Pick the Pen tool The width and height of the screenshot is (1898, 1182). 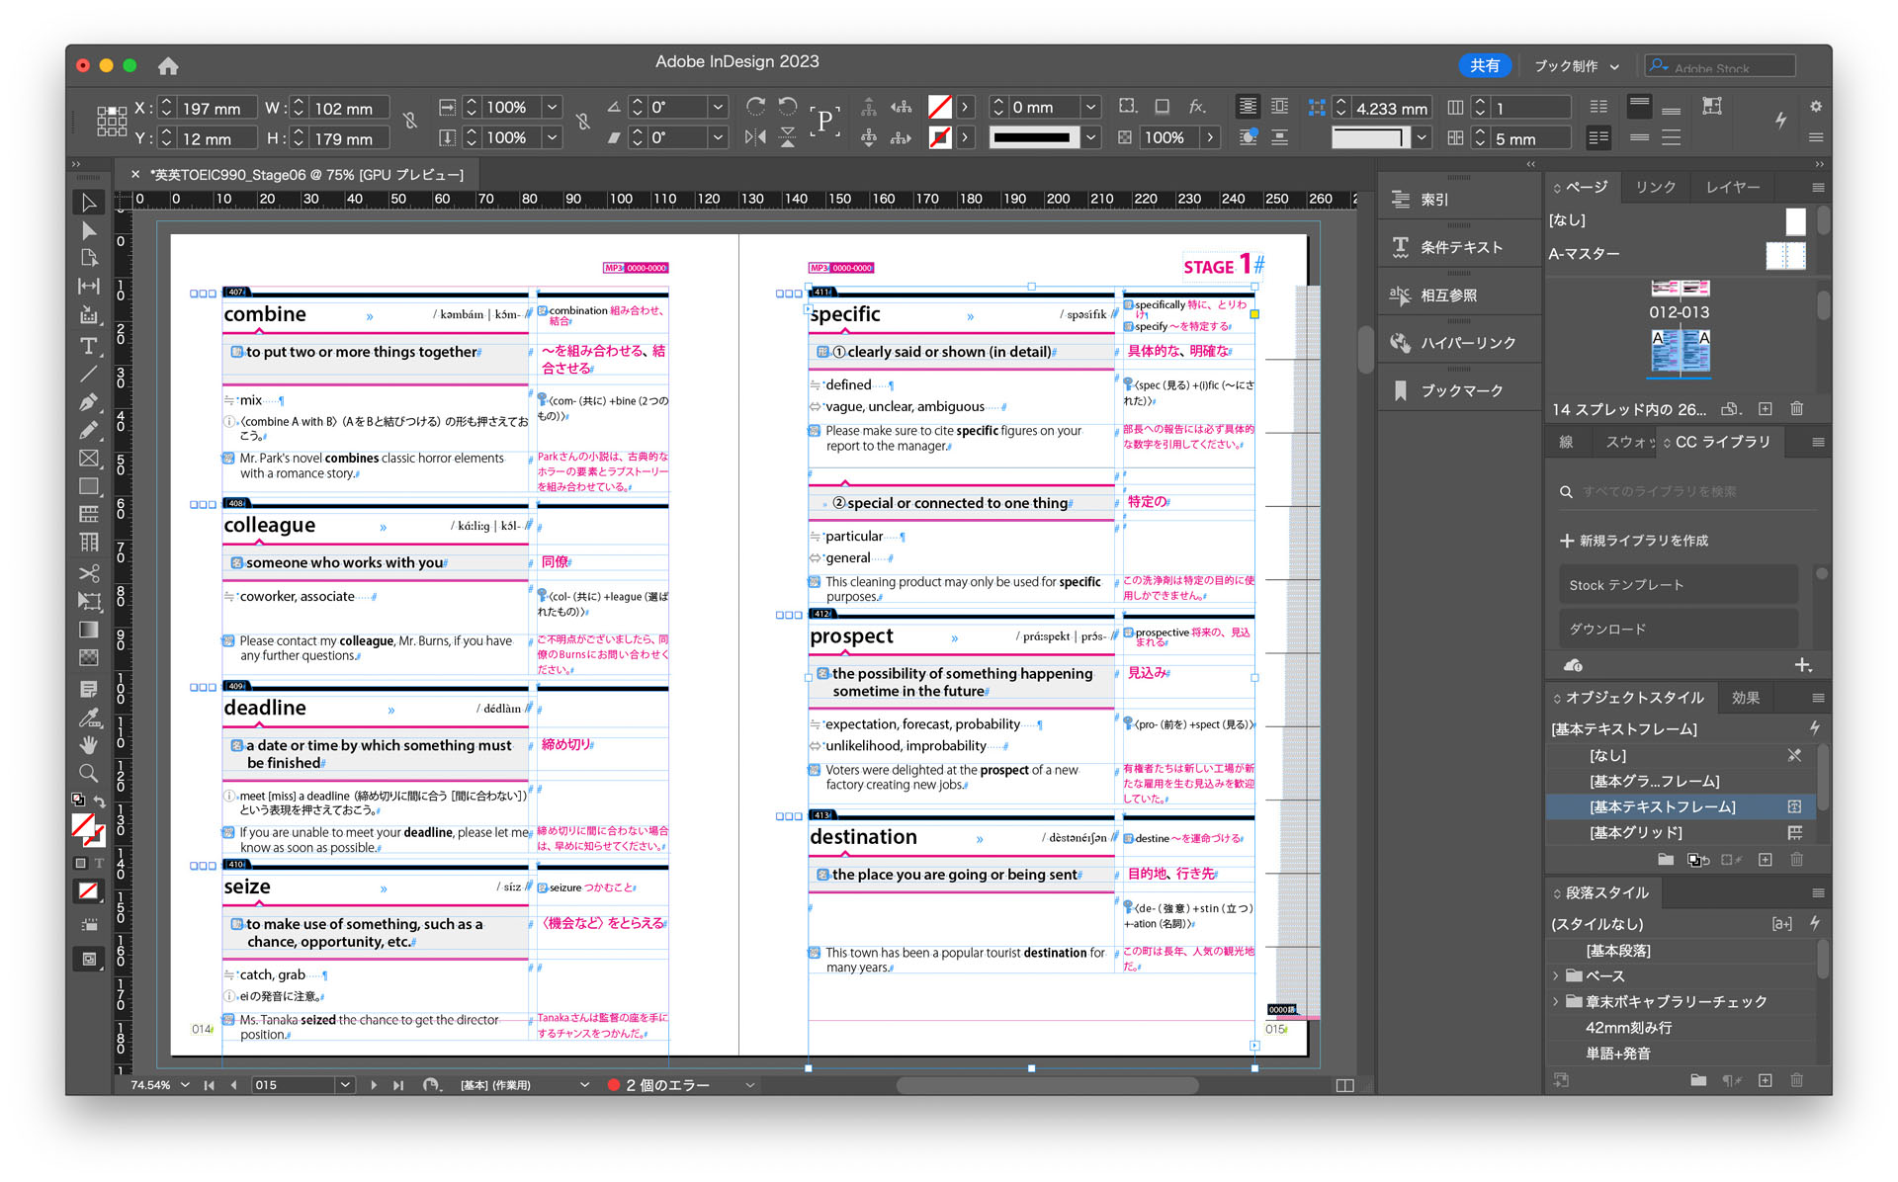88,401
